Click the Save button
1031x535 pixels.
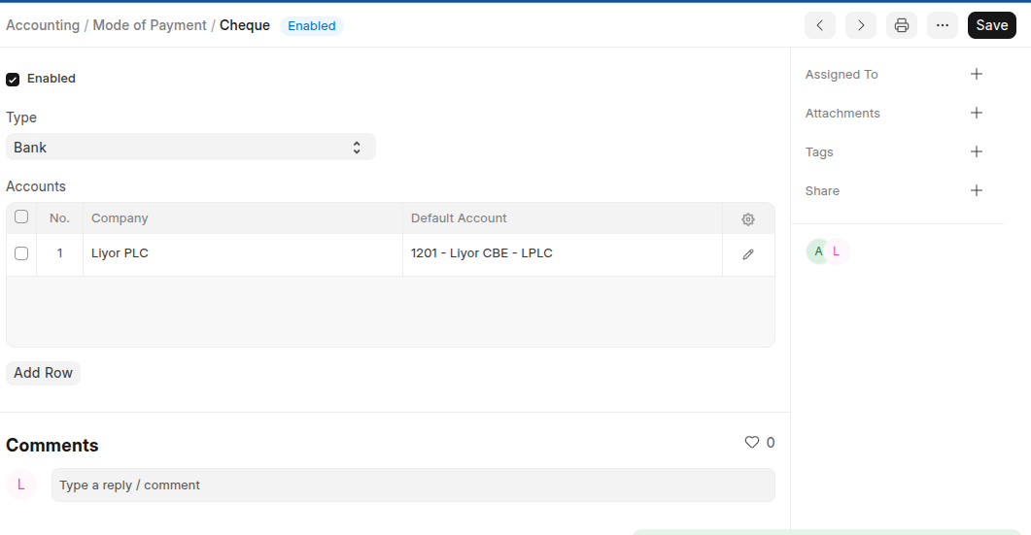[x=991, y=25]
